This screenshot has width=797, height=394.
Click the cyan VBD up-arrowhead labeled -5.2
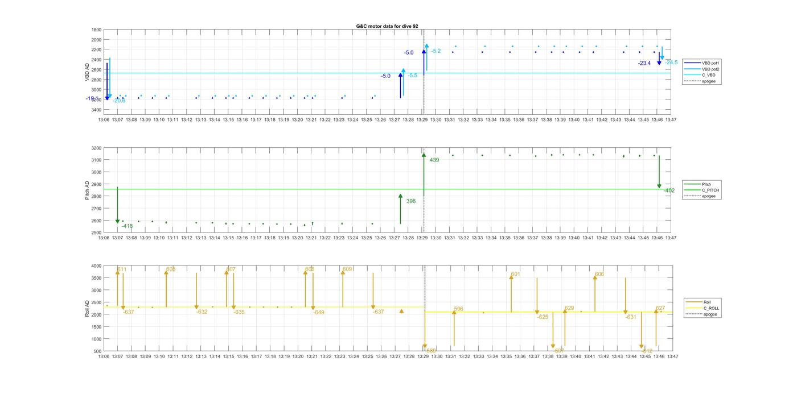[x=426, y=46]
